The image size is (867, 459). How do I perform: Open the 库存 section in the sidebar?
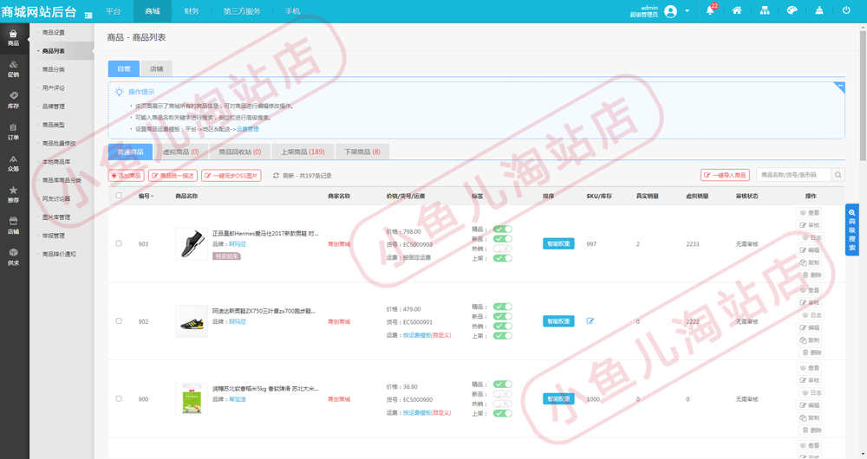[x=13, y=100]
